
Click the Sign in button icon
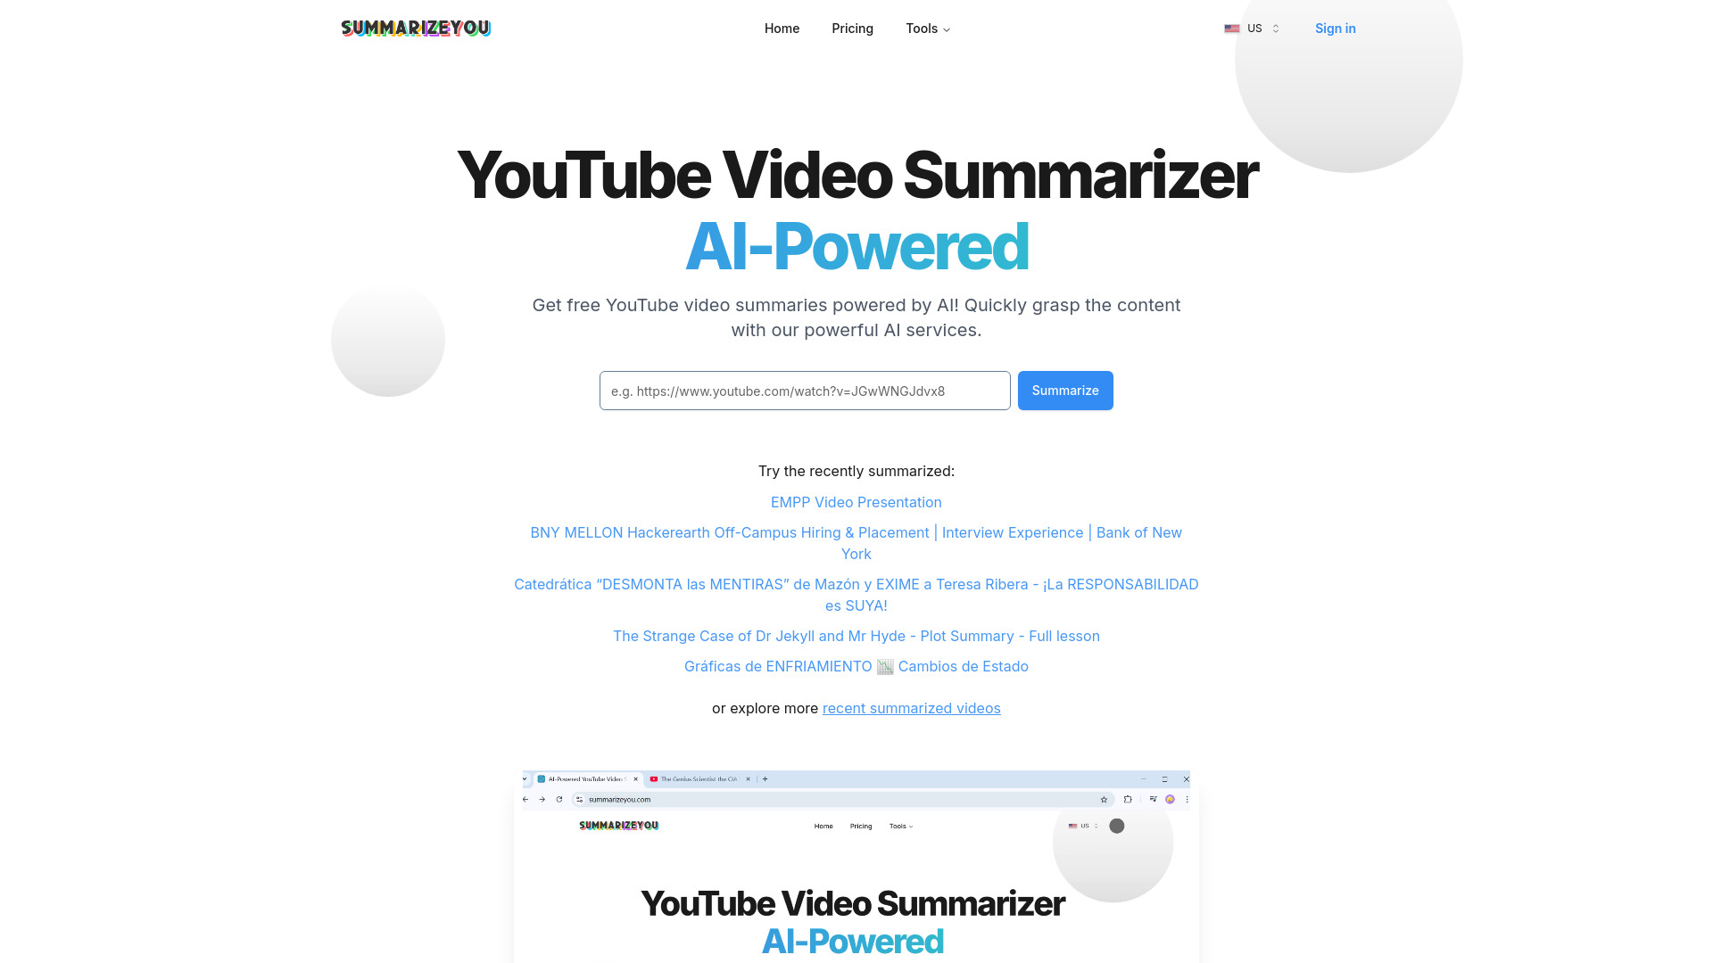1334,29
